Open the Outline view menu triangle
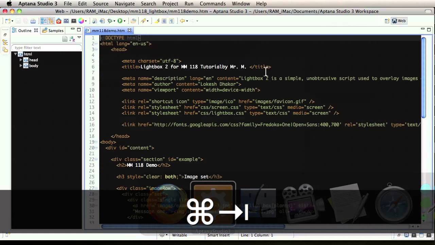Viewport: 435px width, 245px height. pos(79,38)
